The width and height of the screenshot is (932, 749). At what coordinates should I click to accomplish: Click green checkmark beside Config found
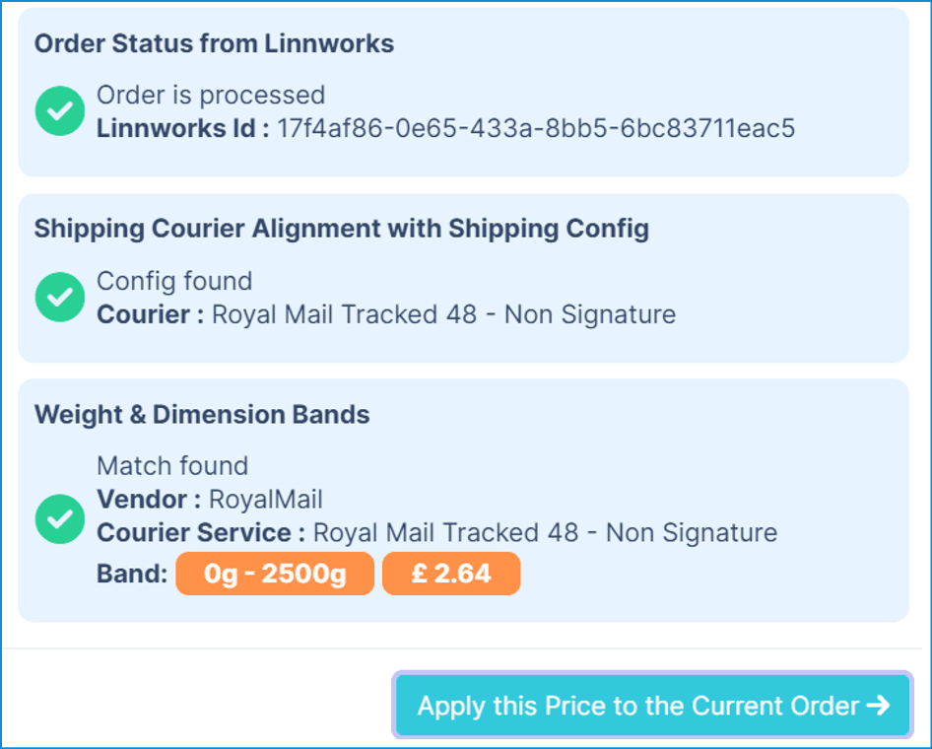[60, 298]
